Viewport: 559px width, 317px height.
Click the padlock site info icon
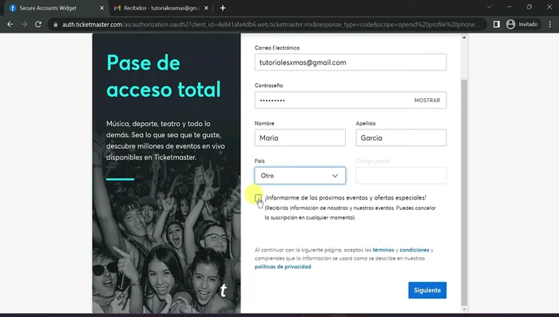(55, 25)
